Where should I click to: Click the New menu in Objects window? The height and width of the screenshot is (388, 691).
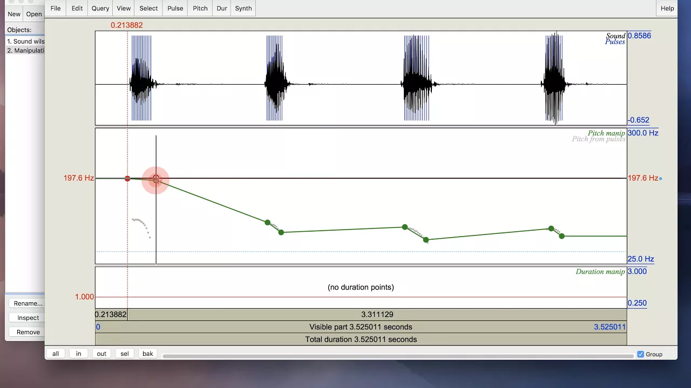click(15, 14)
